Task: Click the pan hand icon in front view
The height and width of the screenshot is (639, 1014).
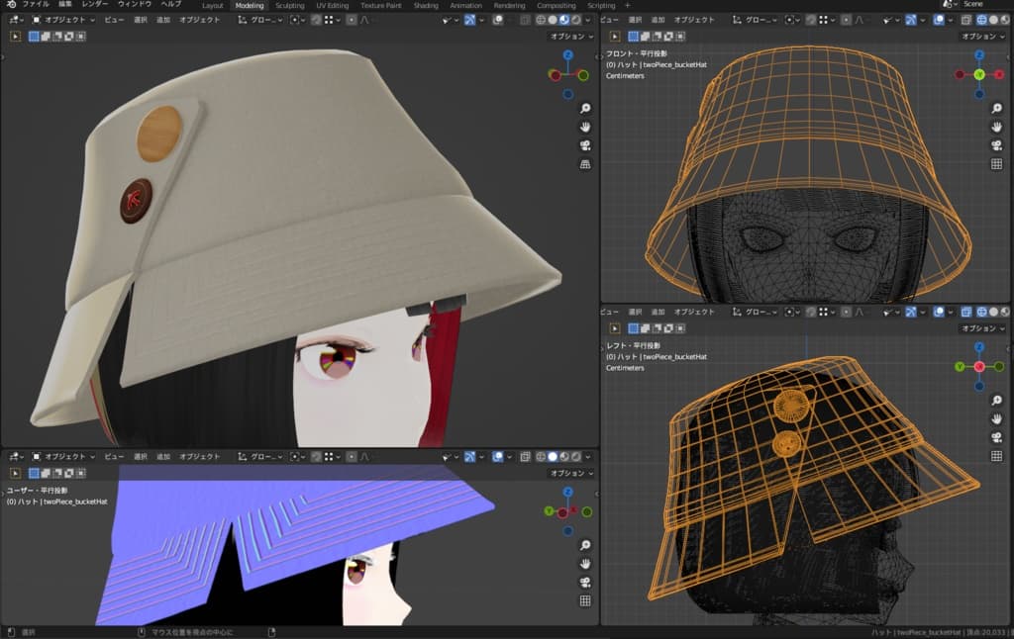Action: [x=996, y=128]
